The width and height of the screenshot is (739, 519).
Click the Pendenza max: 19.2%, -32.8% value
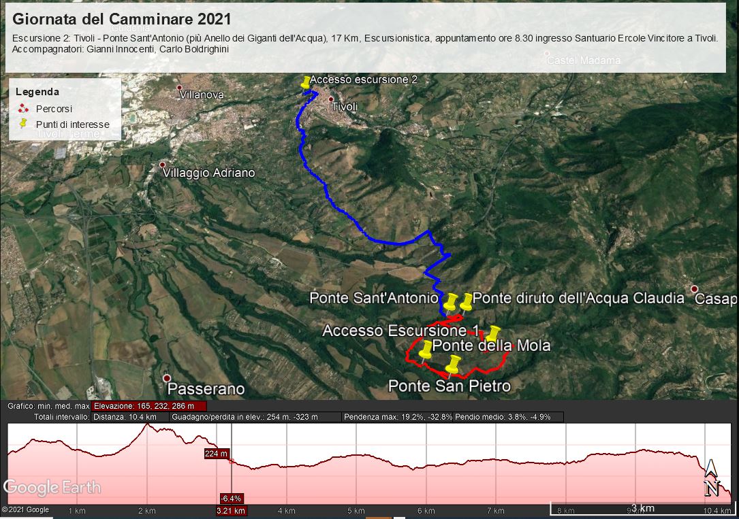pos(398,417)
